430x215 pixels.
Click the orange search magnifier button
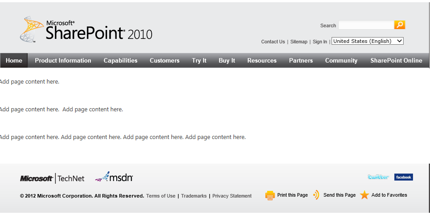coord(400,25)
